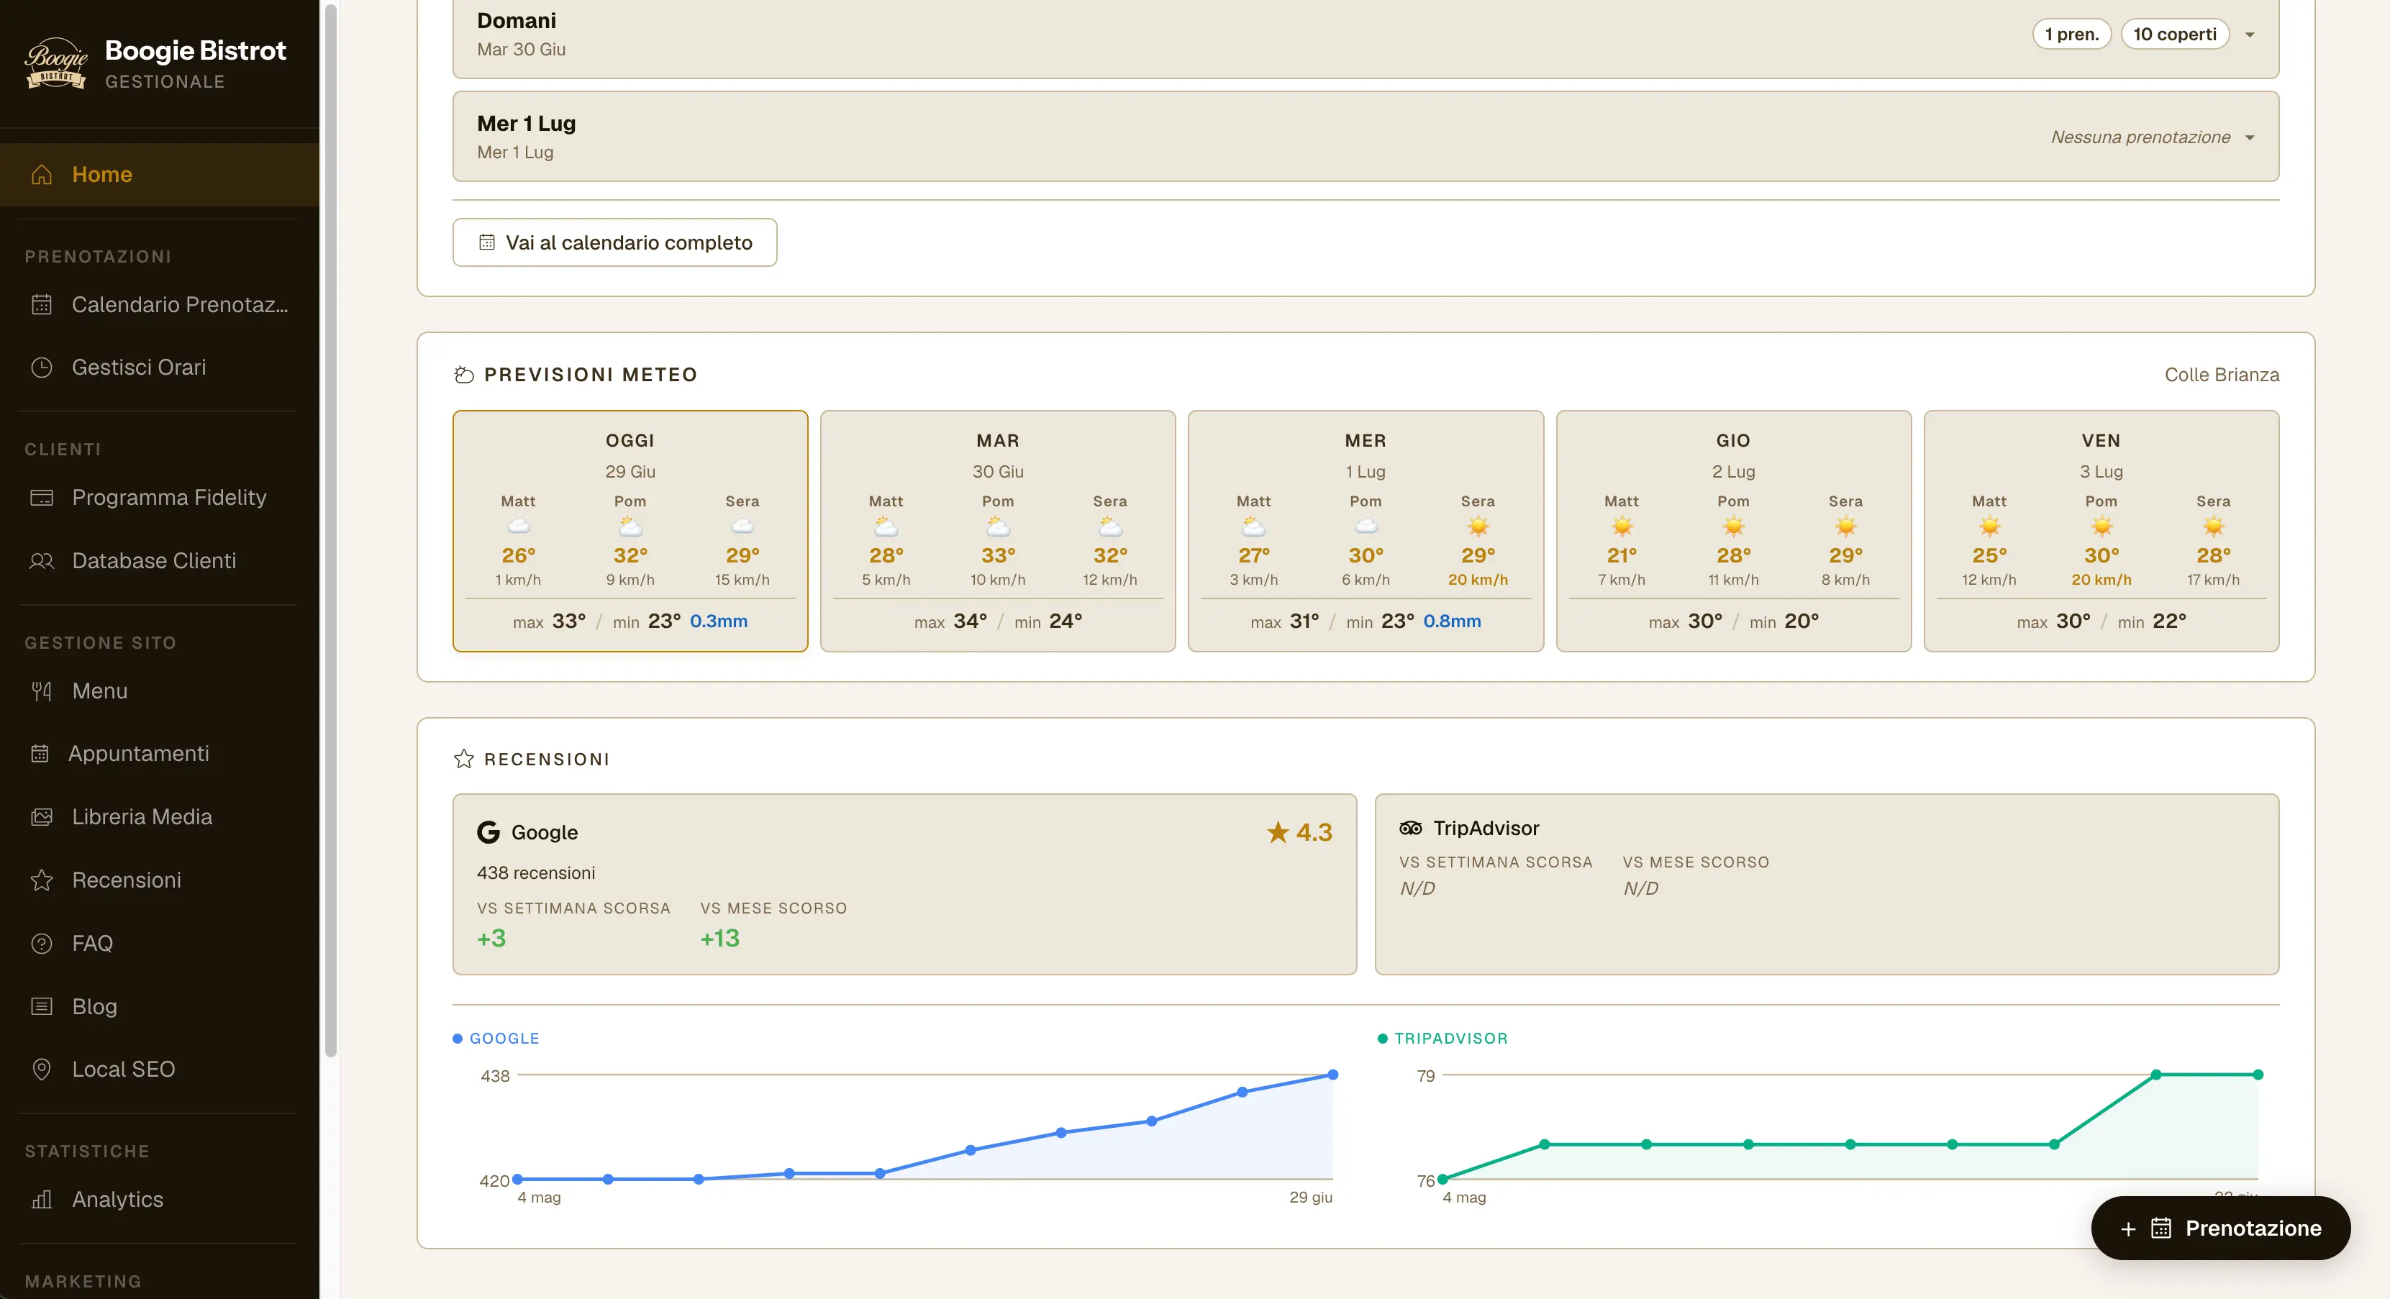Click the 0.3mm rainfall value
The width and height of the screenshot is (2390, 1299).
[719, 621]
